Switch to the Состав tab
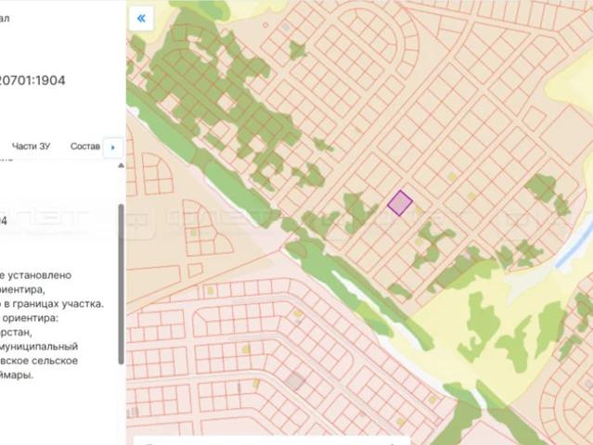Screen dimensions: 593x445 (x=84, y=146)
